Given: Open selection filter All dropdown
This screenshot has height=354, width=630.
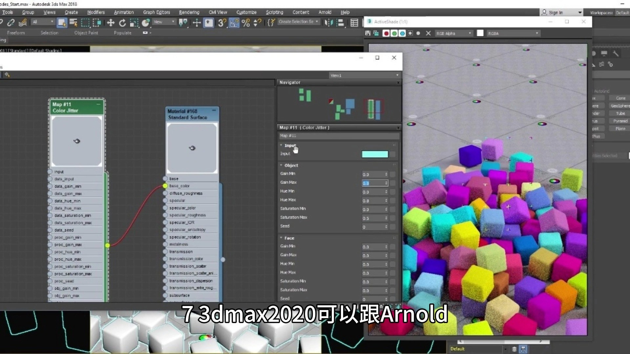Looking at the screenshot, I should (43, 22).
